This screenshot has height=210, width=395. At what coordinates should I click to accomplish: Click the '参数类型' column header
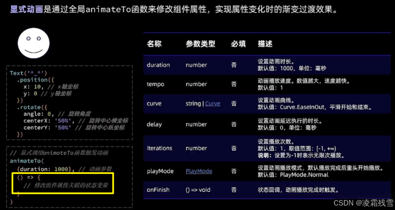click(x=200, y=44)
